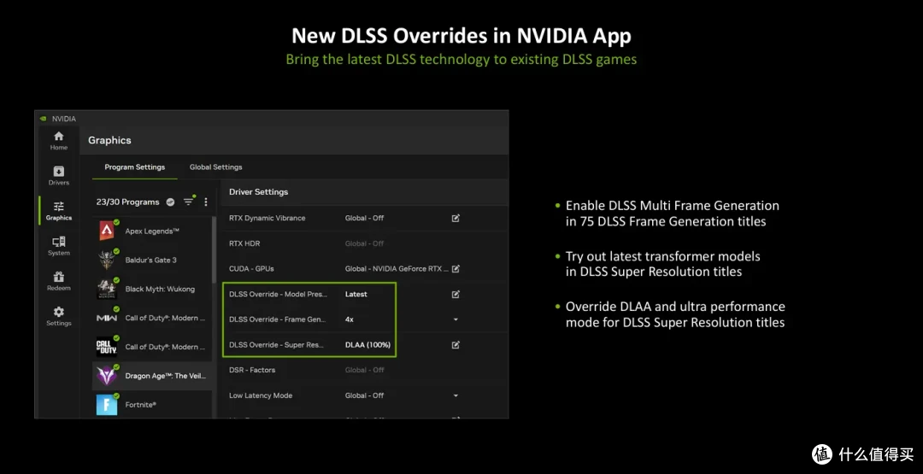Viewport: 923px width, 474px height.
Task: Select Baldur's Gate 3 in program list
Action: (152, 260)
